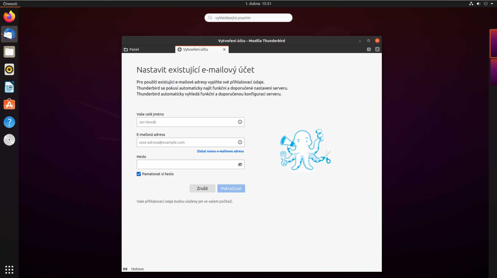This screenshot has width=497, height=278.
Task: Focus the Vaše celé jméno field
Action: (x=190, y=122)
